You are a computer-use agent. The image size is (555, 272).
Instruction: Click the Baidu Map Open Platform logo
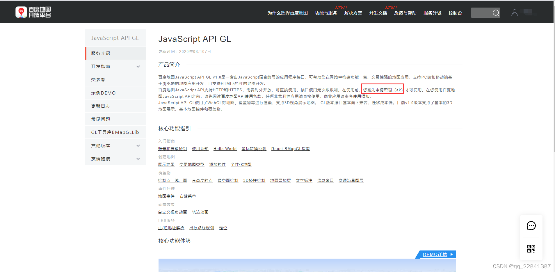click(33, 12)
